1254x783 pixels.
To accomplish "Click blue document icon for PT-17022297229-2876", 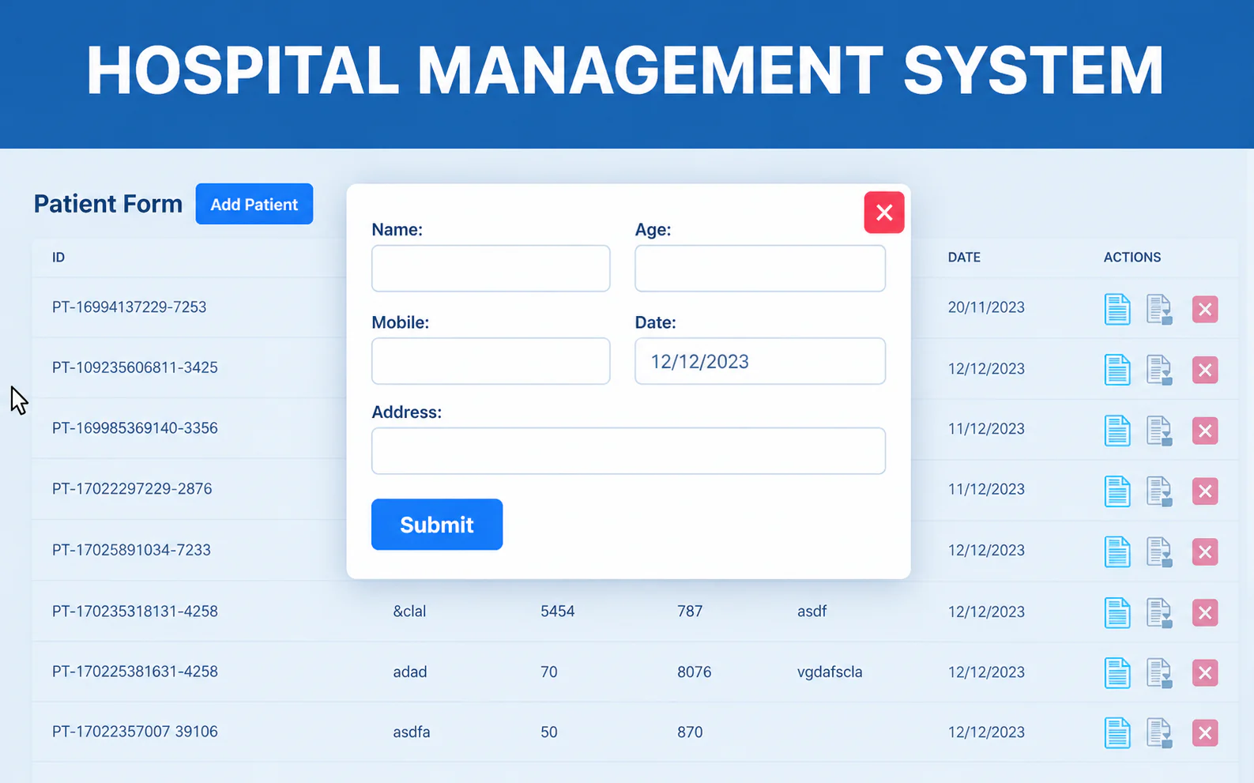I will (1117, 491).
